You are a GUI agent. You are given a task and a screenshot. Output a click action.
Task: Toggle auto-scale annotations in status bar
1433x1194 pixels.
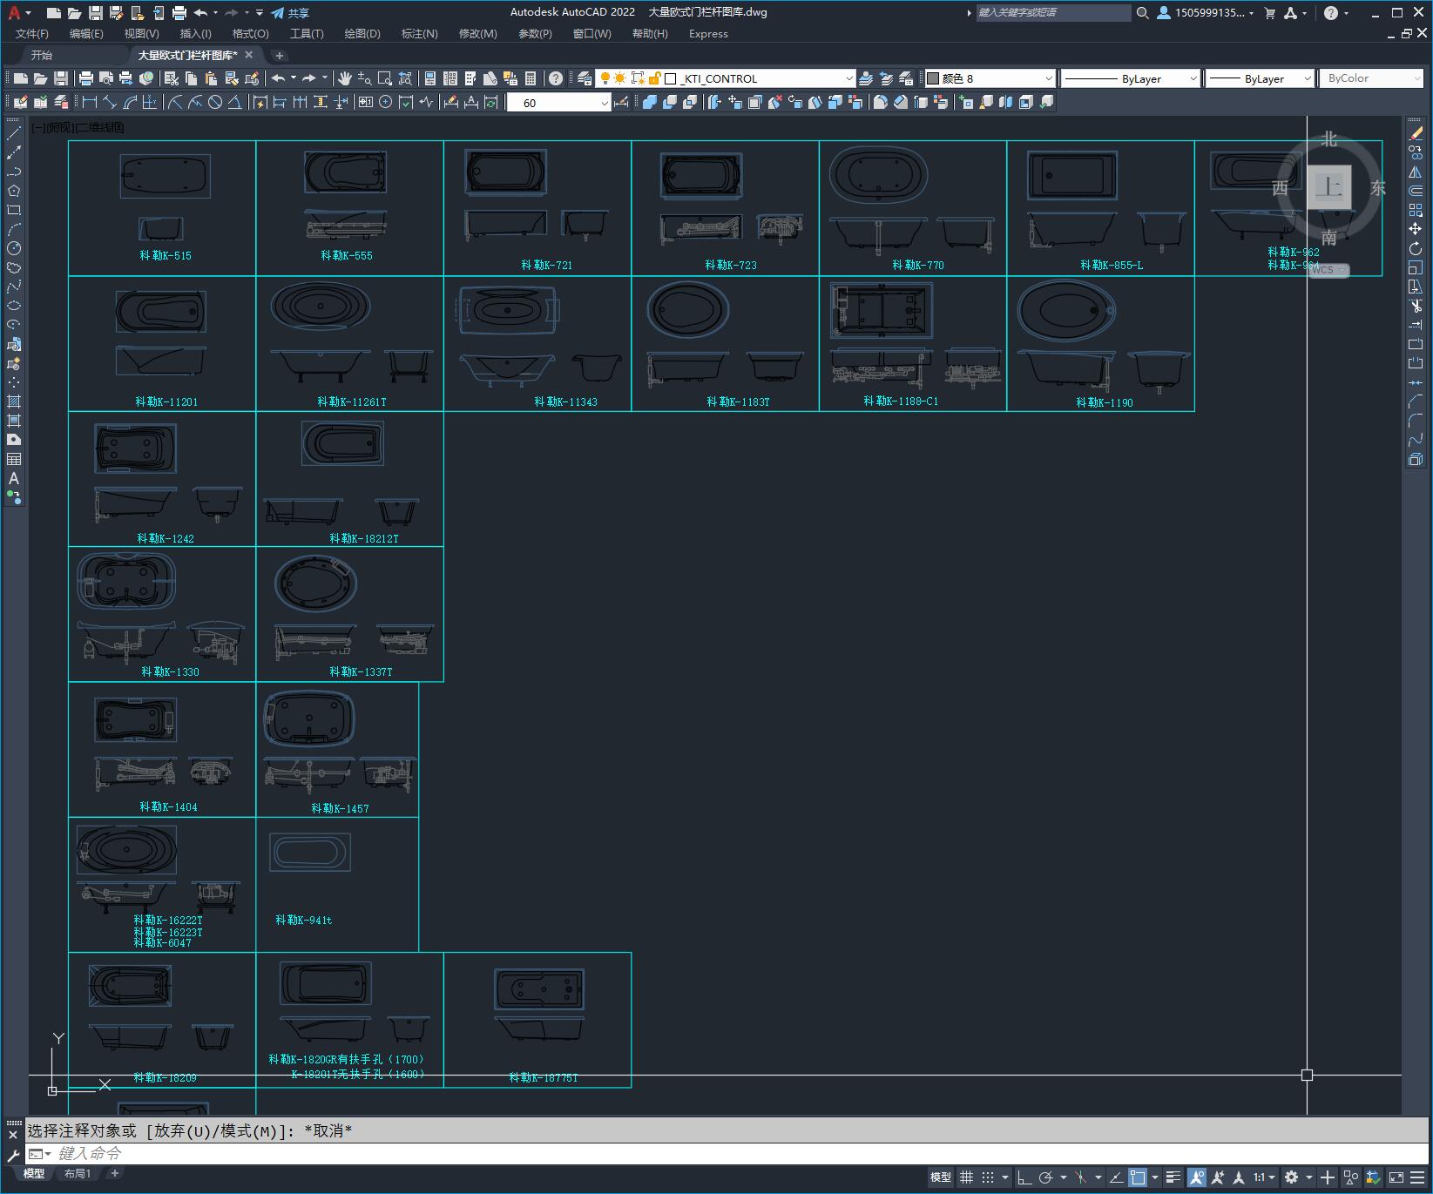pyautogui.click(x=1218, y=1177)
